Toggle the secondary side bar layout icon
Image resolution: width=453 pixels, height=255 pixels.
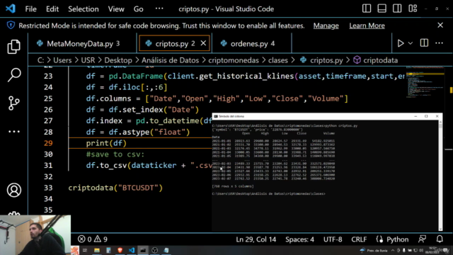397,8
